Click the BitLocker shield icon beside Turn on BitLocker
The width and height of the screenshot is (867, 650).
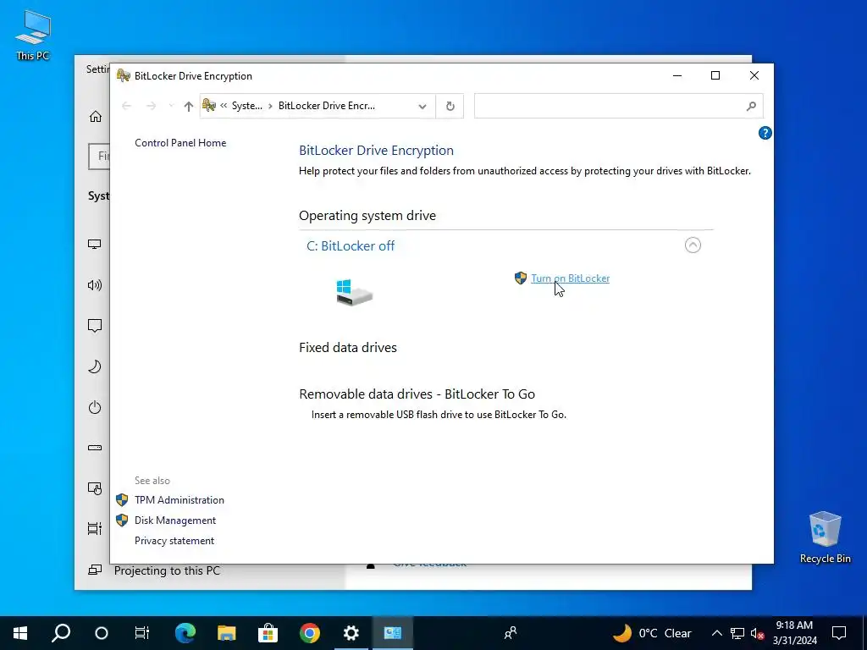click(x=521, y=278)
